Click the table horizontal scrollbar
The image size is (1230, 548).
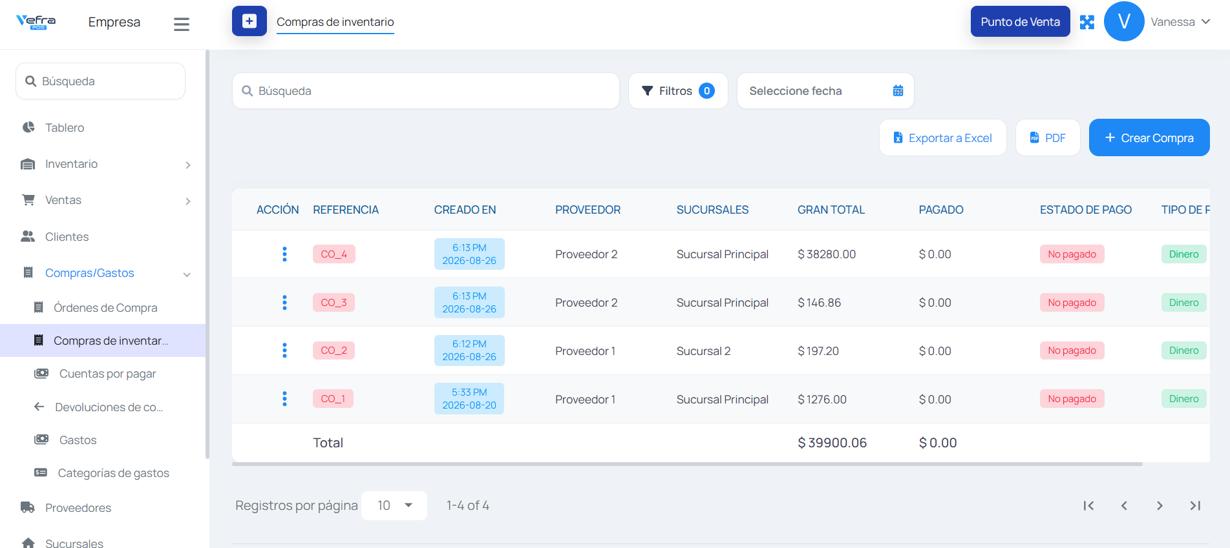(x=687, y=463)
